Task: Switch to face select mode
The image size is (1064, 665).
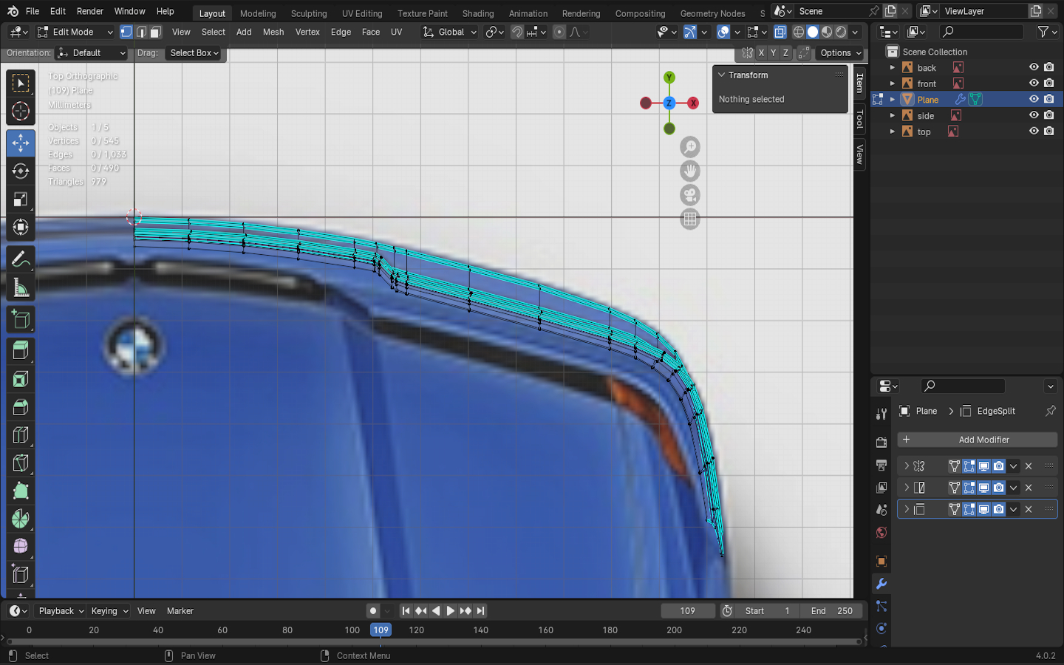Action: click(x=156, y=32)
